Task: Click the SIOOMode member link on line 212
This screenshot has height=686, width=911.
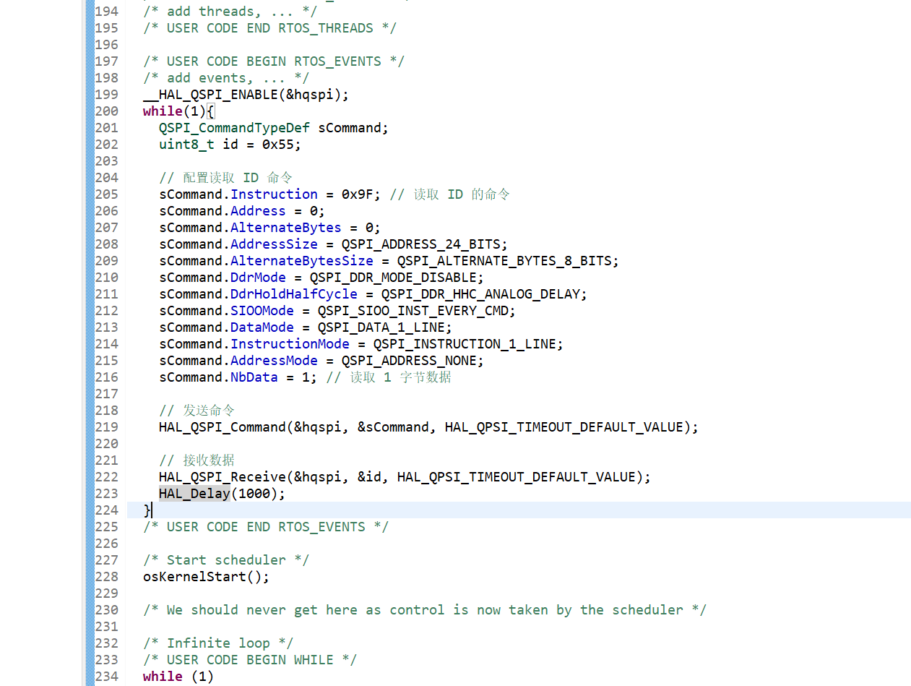Action: click(x=262, y=310)
